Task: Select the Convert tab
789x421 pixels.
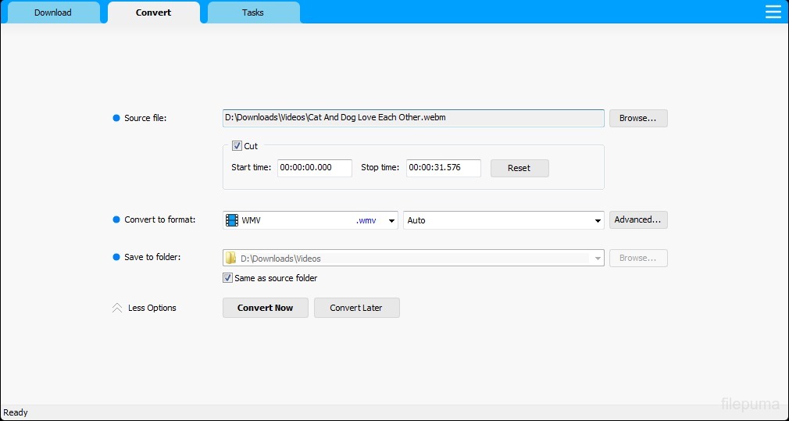Action: [153, 12]
